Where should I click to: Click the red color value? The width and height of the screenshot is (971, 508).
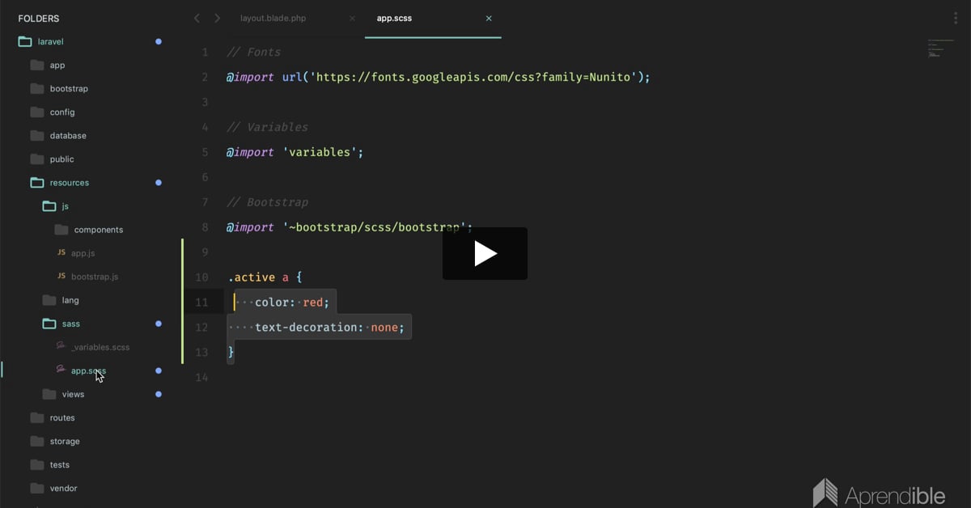point(312,303)
